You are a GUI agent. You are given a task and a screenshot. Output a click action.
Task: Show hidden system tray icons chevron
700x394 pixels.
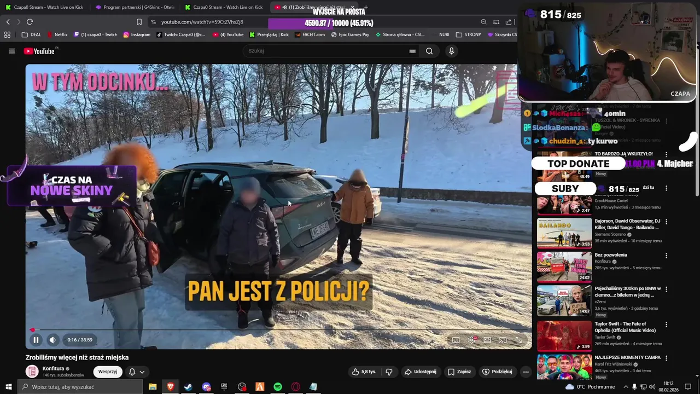(x=626, y=387)
